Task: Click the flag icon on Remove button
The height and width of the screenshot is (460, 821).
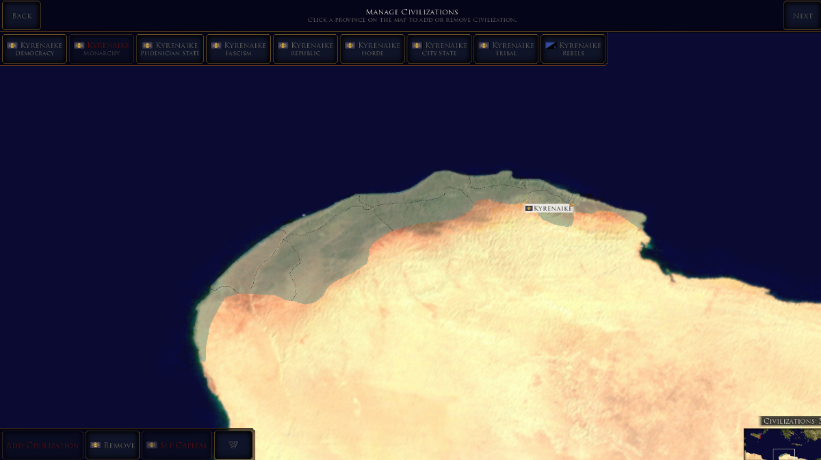Action: pos(96,445)
